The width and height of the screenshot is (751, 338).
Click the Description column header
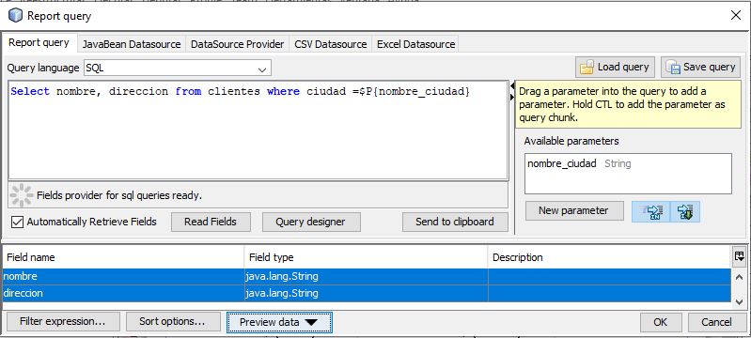point(609,257)
